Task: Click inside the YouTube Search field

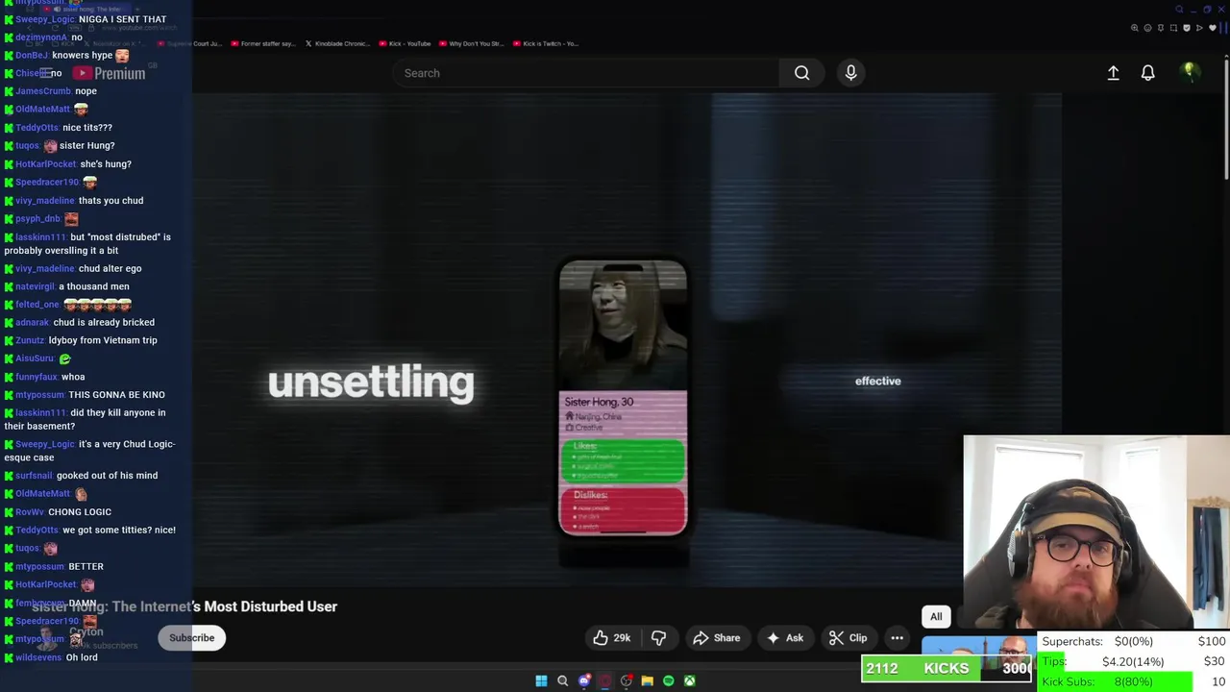Action: click(586, 73)
